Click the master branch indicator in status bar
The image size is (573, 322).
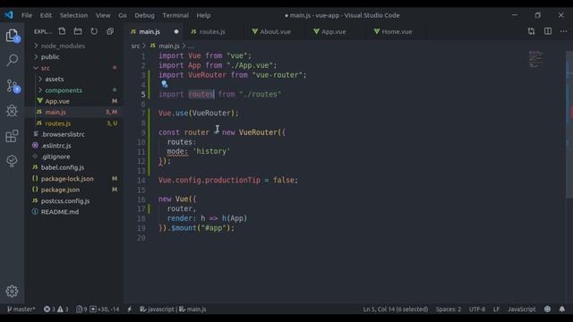tap(21, 309)
